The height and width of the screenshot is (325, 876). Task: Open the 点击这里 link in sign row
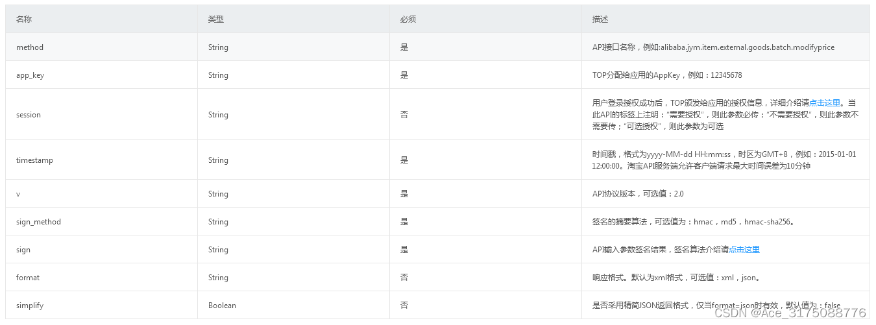[744, 250]
